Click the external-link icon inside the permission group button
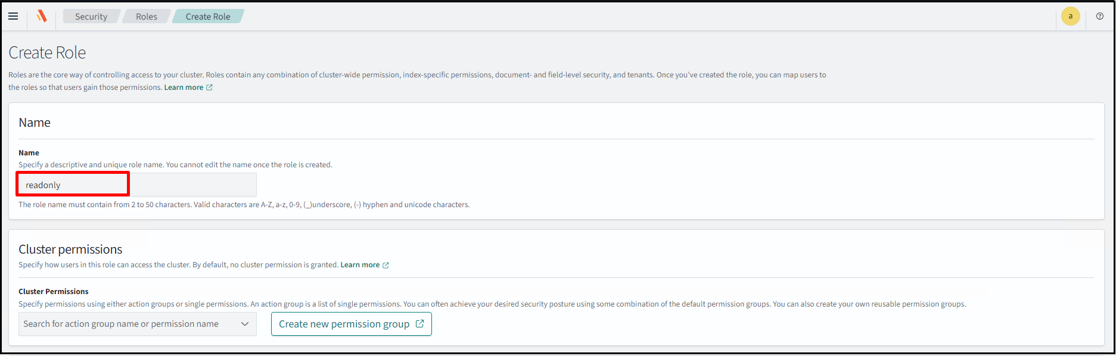Screen dimensions: 1116x356 coord(419,324)
